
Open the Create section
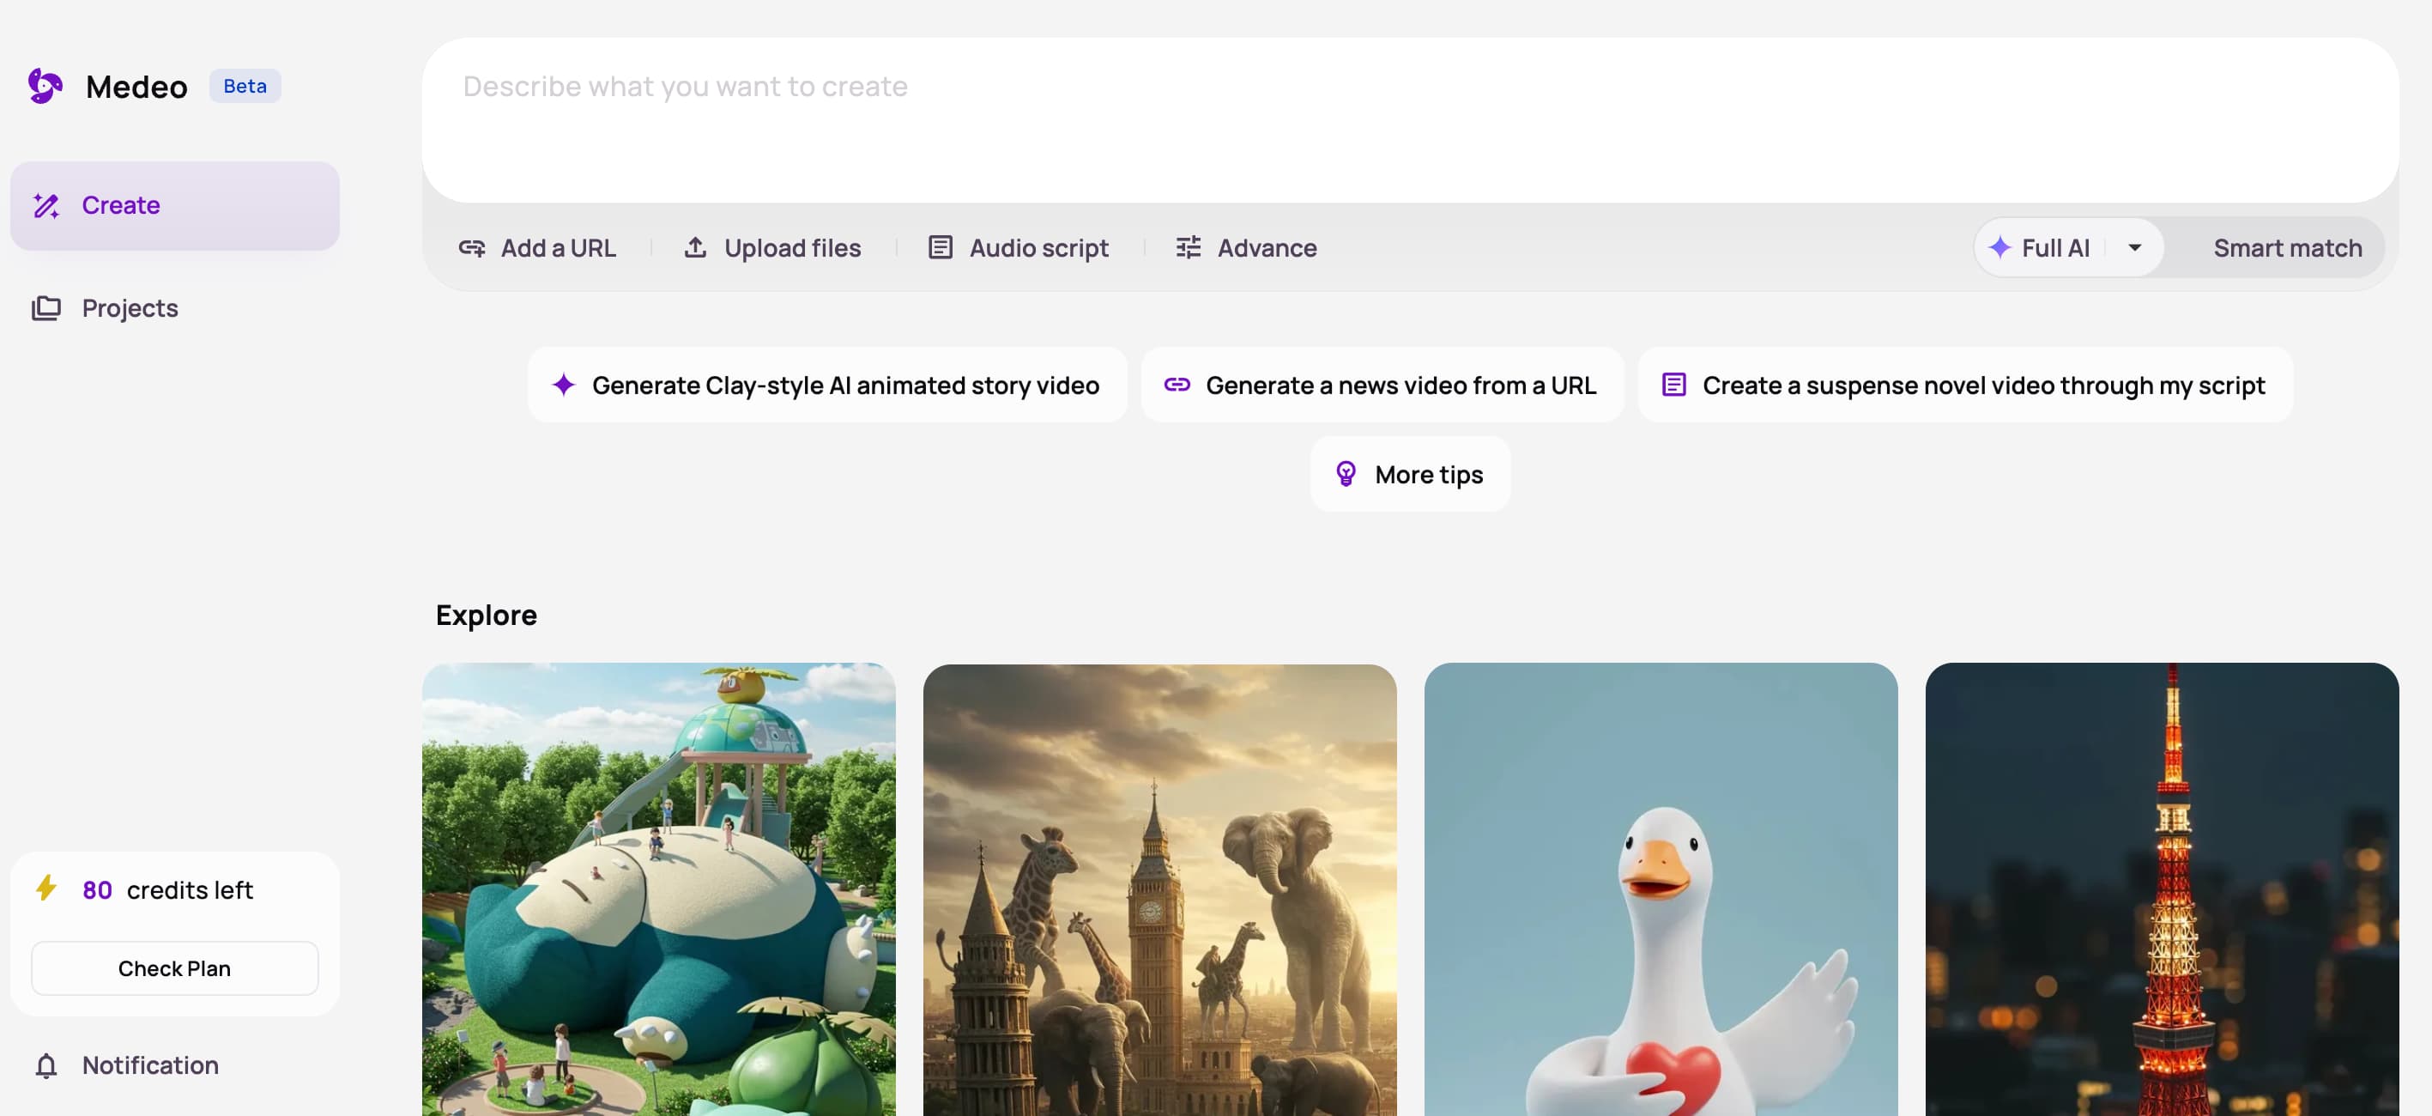(175, 206)
